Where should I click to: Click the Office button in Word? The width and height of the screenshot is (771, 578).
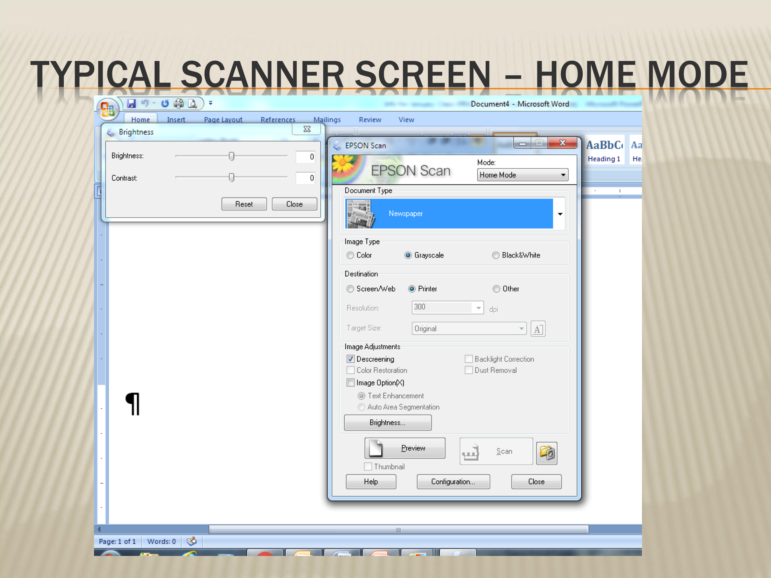tap(108, 109)
